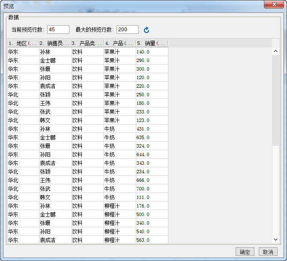
Task: Click the cell with value 123.0
Action: 152,120
